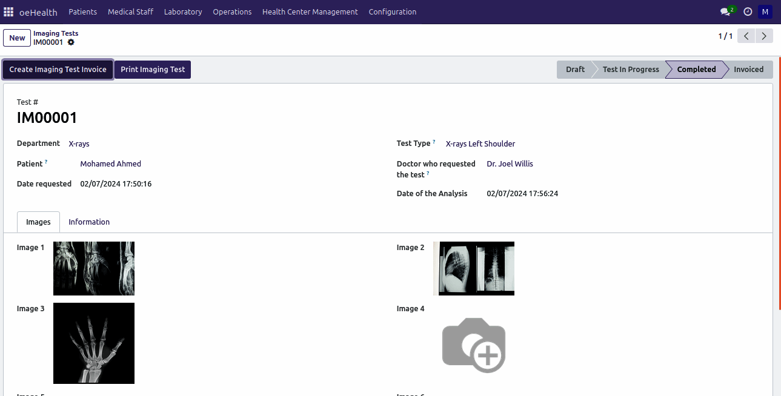Click Date requested value 02/07/2024 17:50:16
The image size is (781, 396).
point(116,184)
